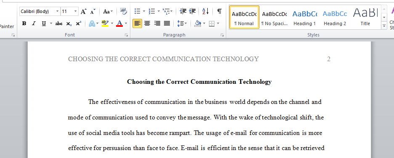Select Center alignment

pos(147,23)
